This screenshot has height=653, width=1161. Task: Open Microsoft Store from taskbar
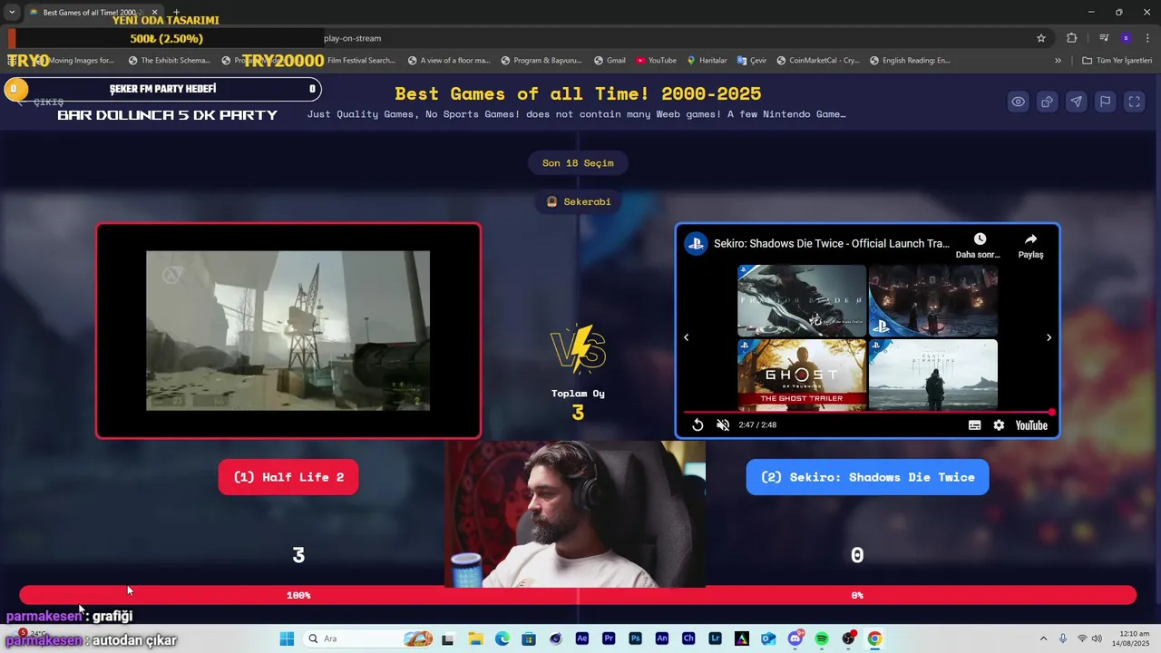click(x=529, y=638)
